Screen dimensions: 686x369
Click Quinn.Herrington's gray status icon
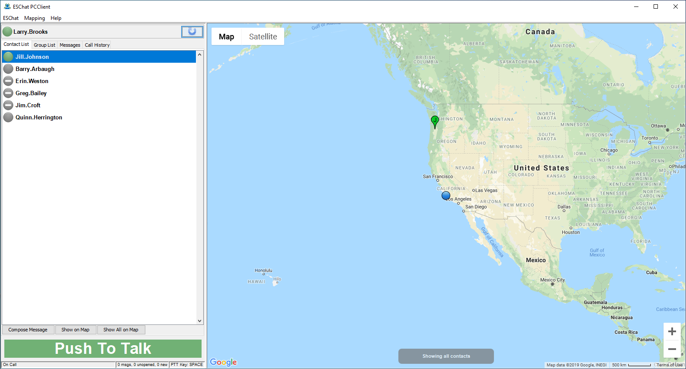(x=8, y=117)
